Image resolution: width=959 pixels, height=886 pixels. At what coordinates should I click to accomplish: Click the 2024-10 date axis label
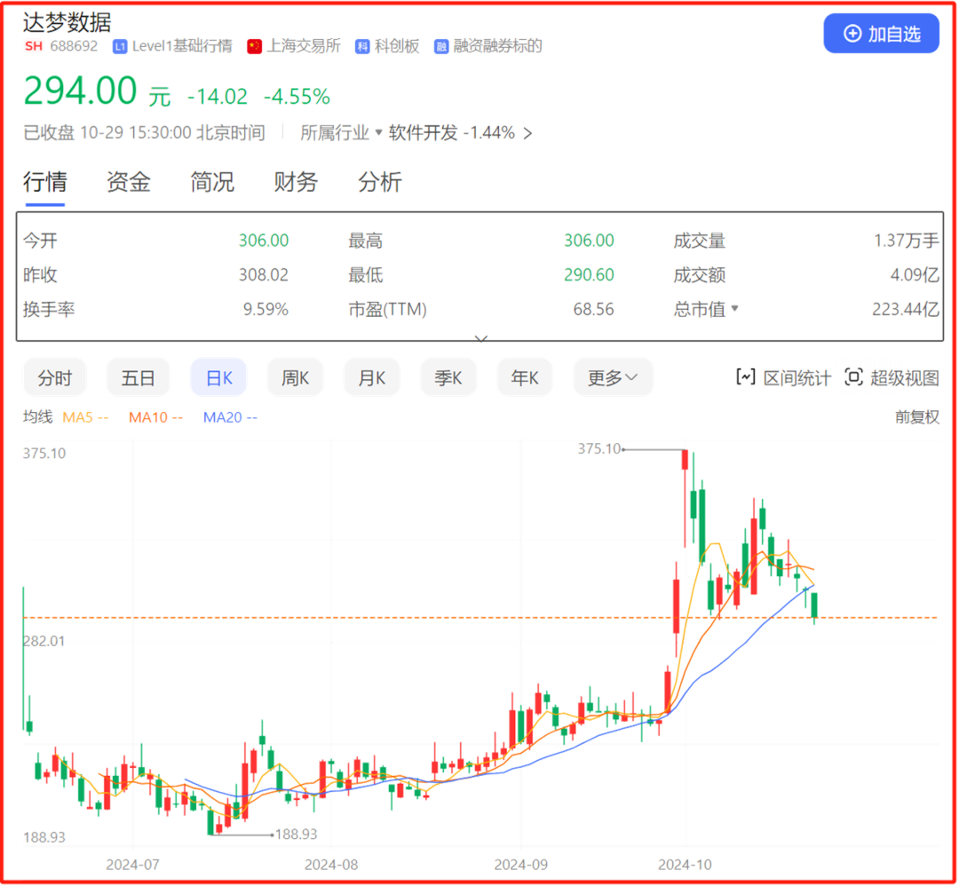[685, 866]
